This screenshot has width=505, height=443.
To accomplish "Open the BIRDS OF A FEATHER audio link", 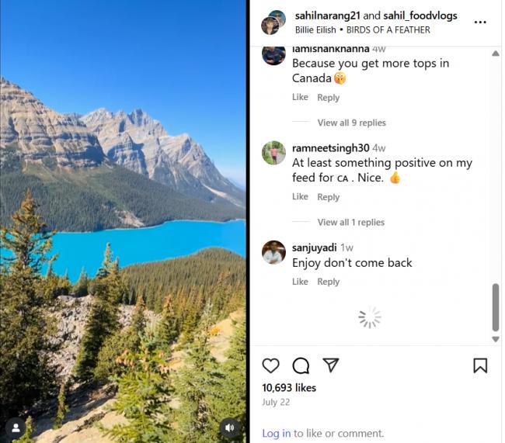I will click(388, 29).
